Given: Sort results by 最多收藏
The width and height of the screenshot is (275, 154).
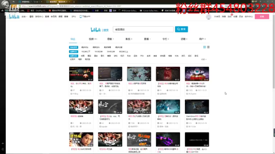Looking at the screenshot, I should [x=119, y=47].
